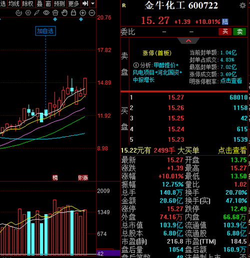Click the 榜 marker at the chart bottom

coord(55,178)
